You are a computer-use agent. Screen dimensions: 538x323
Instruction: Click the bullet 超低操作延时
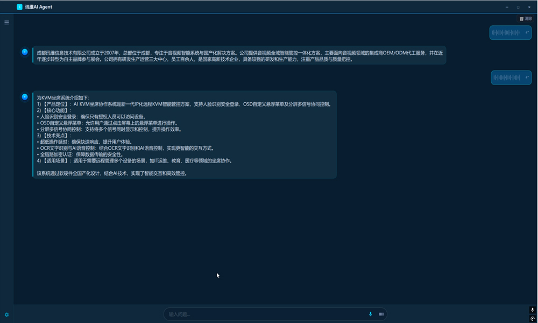click(85, 142)
